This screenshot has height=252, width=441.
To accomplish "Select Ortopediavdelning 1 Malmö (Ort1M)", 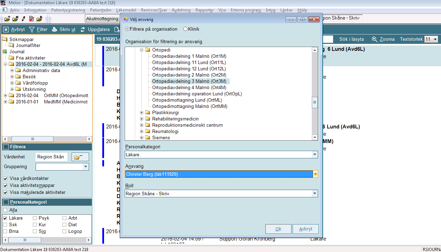I will click(189, 56).
